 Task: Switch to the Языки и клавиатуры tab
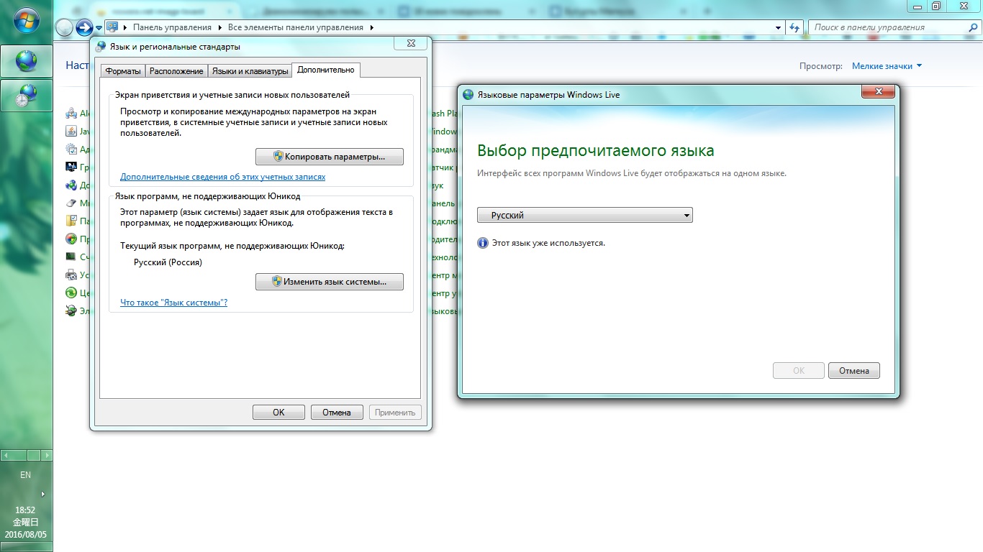coord(250,71)
